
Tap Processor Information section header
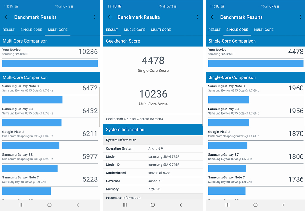coord(153,197)
